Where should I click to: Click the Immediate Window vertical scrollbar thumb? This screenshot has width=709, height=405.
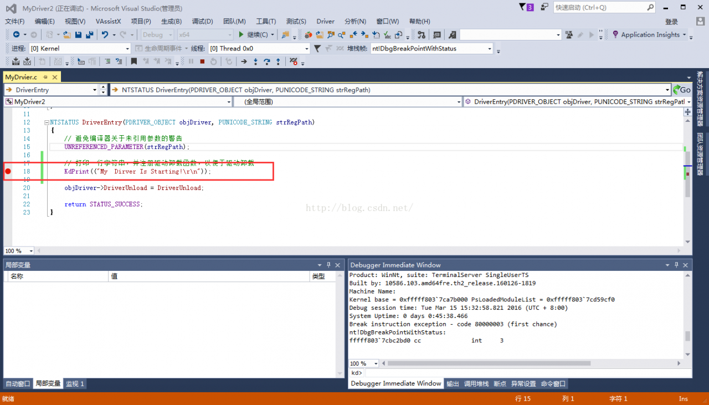pos(687,336)
